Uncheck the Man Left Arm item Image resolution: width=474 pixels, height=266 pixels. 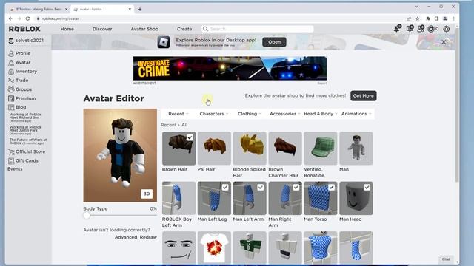pyautogui.click(x=260, y=187)
